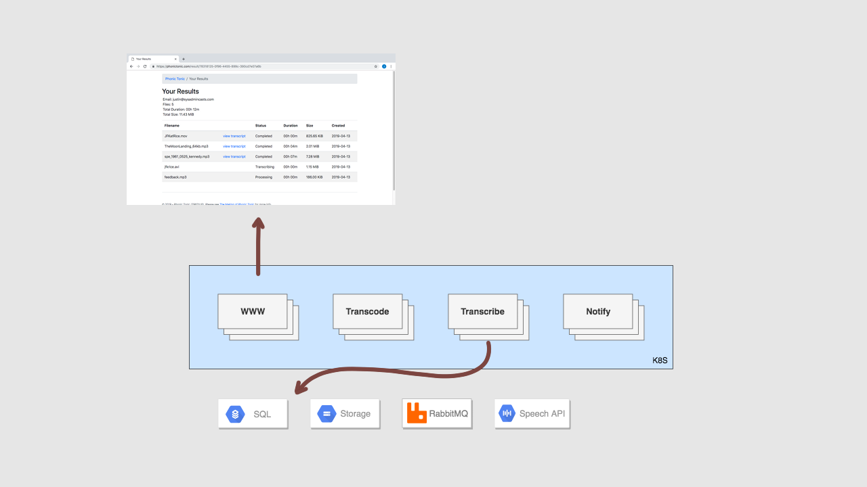Click the browser back arrow
The width and height of the screenshot is (867, 487).
131,66
